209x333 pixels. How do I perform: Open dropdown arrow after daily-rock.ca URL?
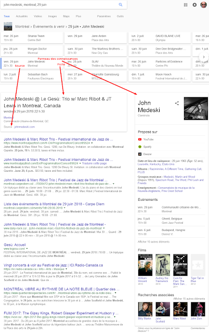(104, 228)
